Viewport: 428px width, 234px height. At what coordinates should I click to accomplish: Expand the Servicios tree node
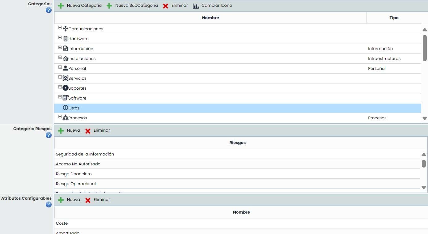(60, 77)
